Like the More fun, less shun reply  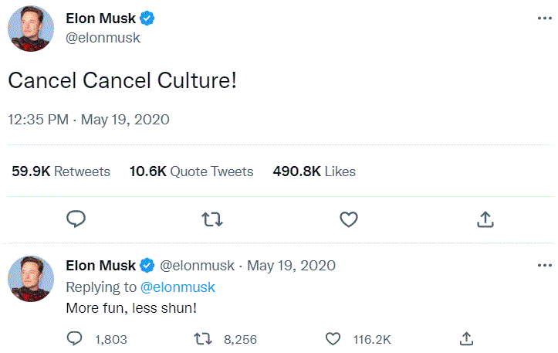333,339
